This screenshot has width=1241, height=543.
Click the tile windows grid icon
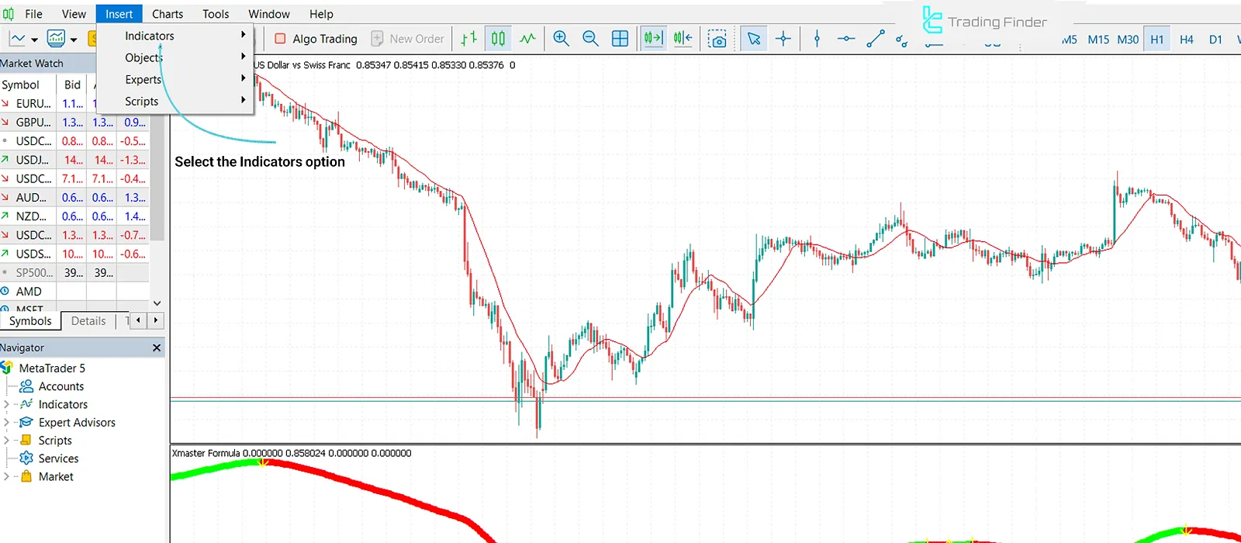click(620, 39)
